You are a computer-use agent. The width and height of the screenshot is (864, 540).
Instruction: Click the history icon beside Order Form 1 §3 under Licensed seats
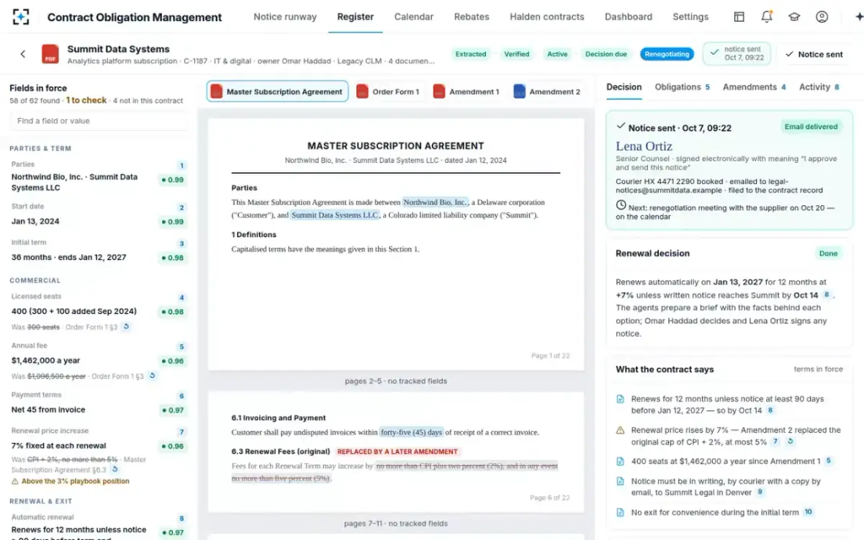point(127,327)
